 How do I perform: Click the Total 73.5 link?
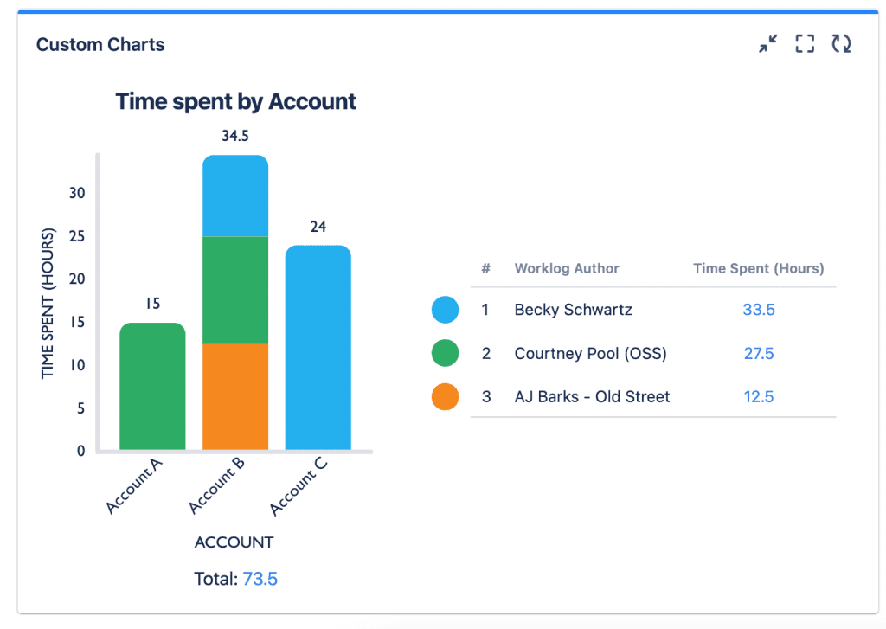click(260, 579)
